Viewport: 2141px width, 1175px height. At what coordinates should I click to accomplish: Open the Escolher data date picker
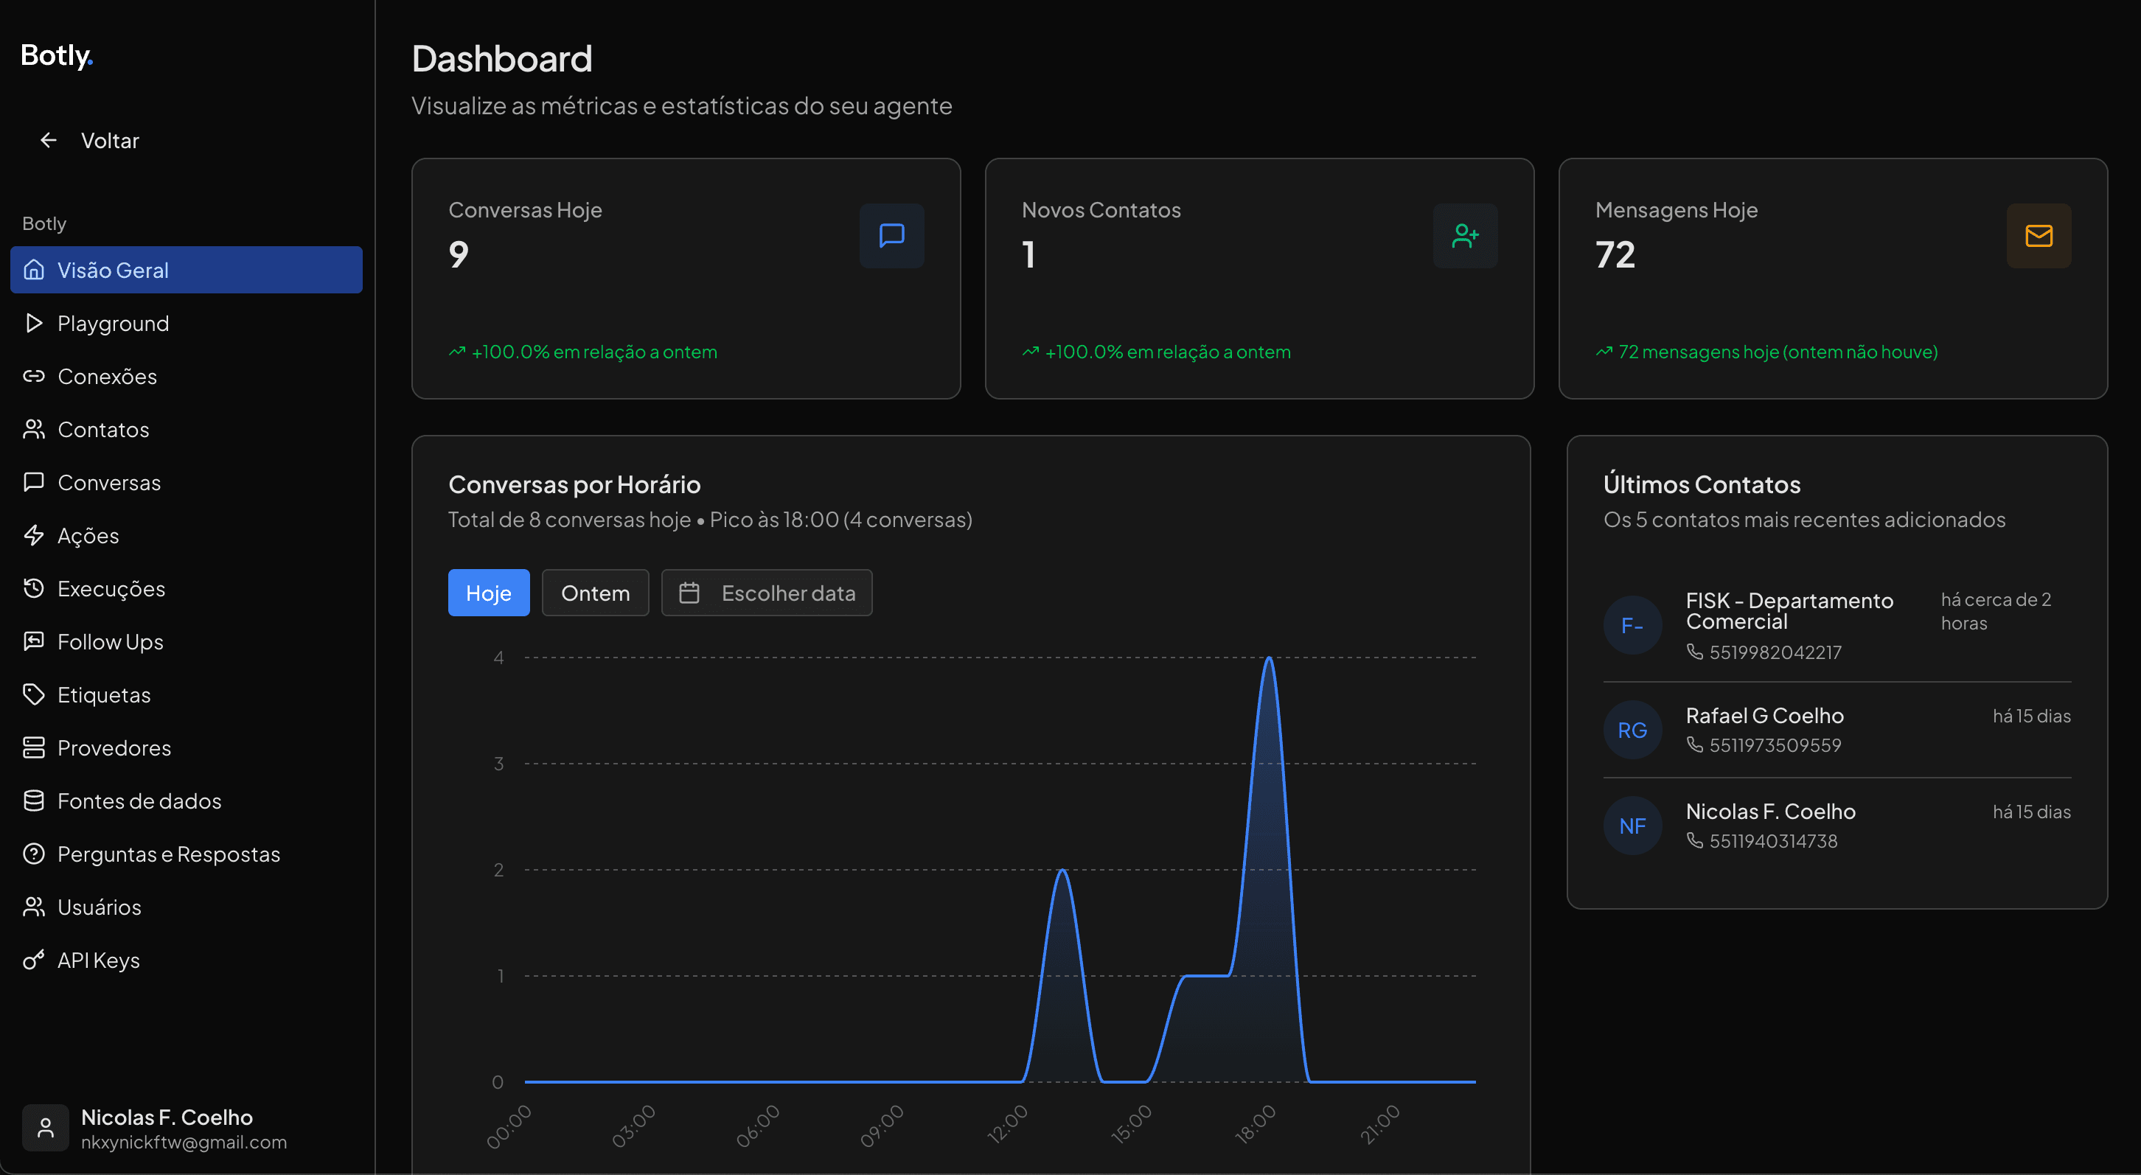click(766, 593)
